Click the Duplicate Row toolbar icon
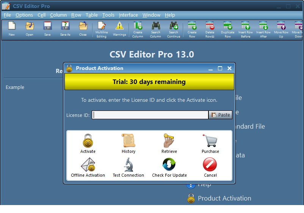Image resolution: width=304 pixels, height=213 pixels. tap(227, 30)
